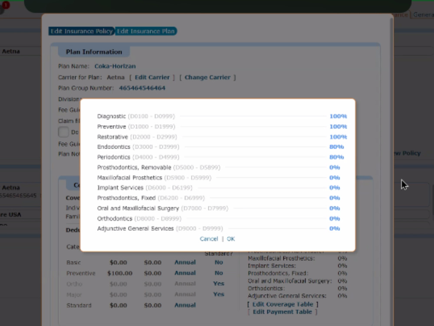
Task: Click the Plan Information section header
Action: coord(94,52)
